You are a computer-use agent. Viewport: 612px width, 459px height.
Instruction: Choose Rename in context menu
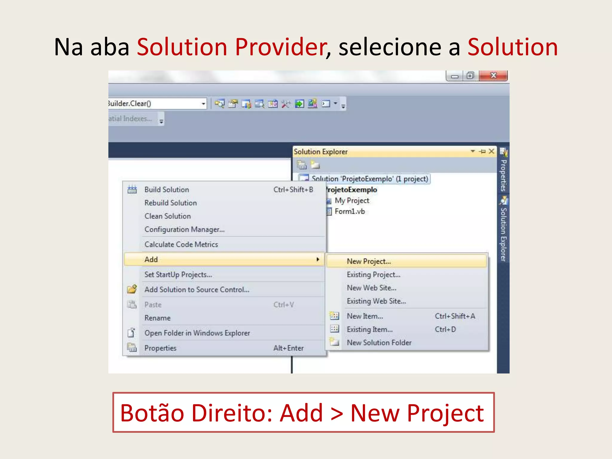coord(224,318)
